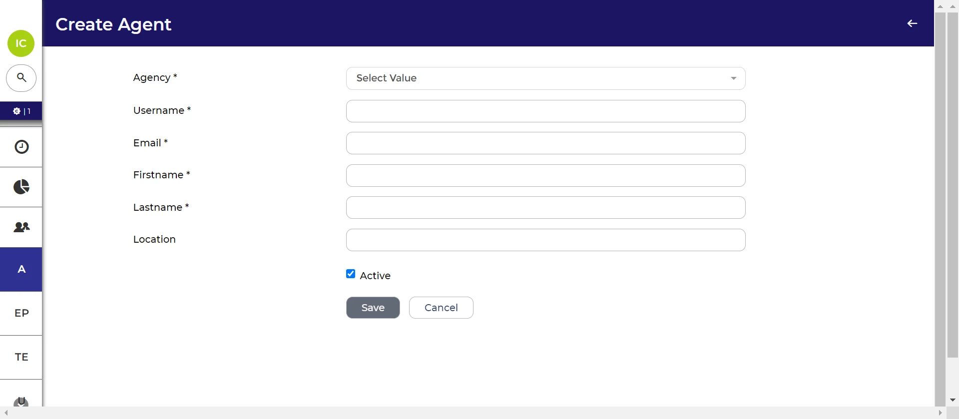Open the pie chart reports icon
Viewport: 959px width, 419px height.
21,187
